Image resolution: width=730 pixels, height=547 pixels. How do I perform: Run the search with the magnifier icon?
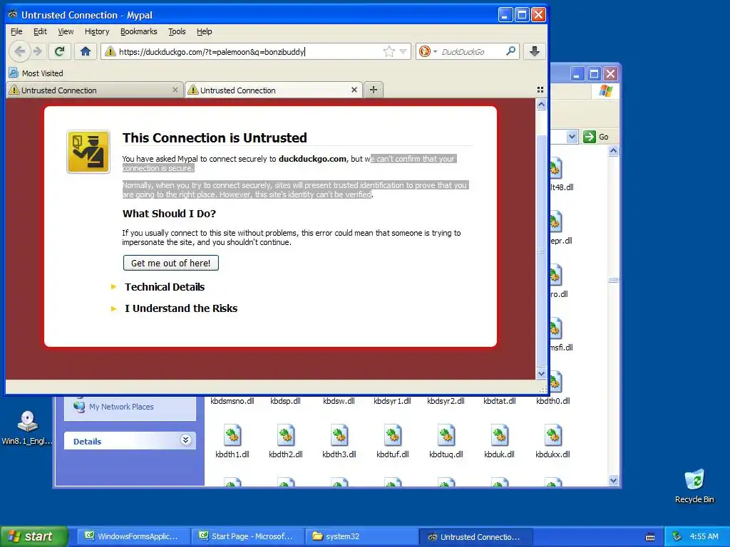pyautogui.click(x=510, y=51)
